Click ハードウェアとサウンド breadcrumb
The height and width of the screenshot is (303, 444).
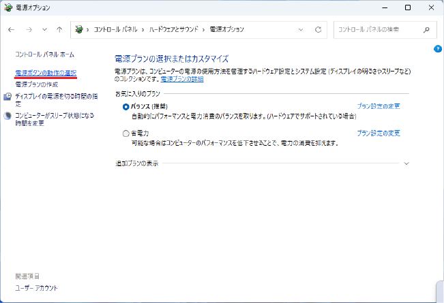click(x=174, y=29)
